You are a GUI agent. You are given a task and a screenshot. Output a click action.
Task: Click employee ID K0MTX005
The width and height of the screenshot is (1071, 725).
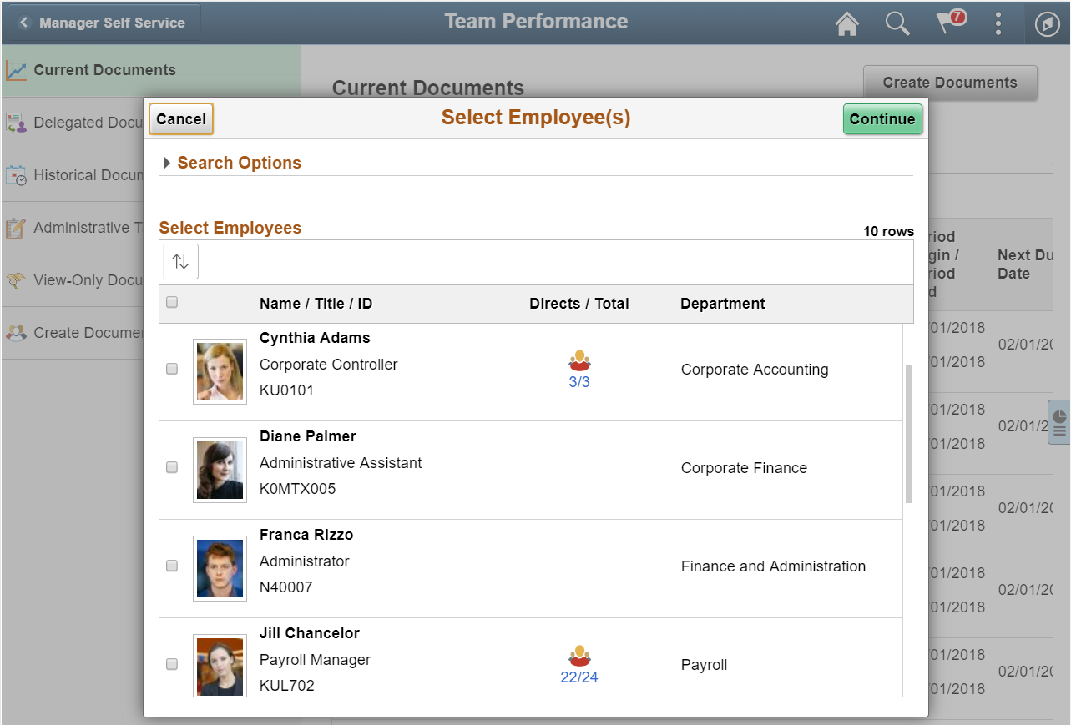tap(297, 489)
